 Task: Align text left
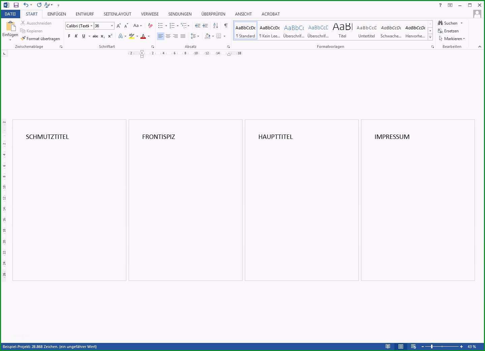(161, 36)
